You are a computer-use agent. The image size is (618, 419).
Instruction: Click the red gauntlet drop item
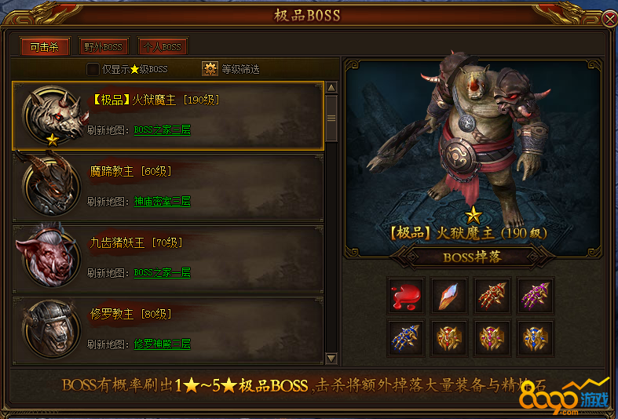coord(492,296)
